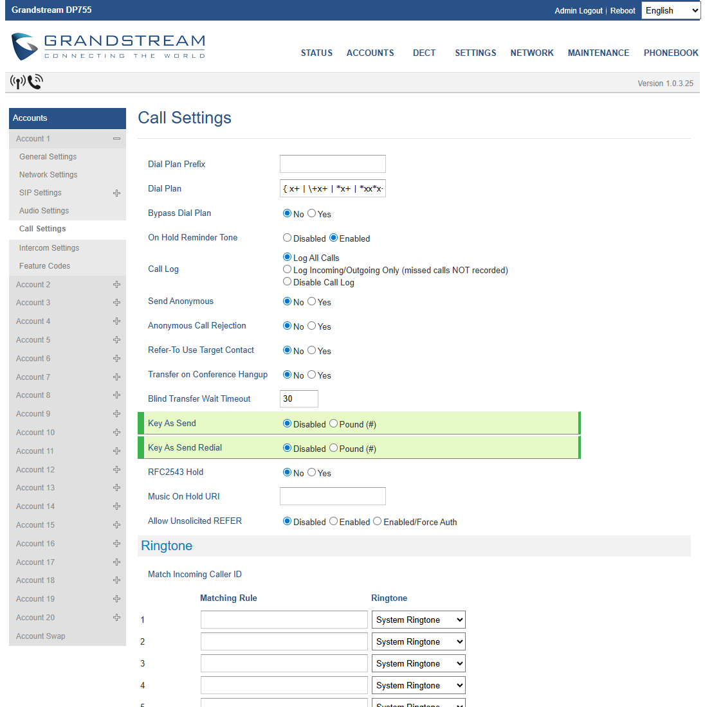The width and height of the screenshot is (714, 707).
Task: Click the Admin Logout link
Action: 578,11
